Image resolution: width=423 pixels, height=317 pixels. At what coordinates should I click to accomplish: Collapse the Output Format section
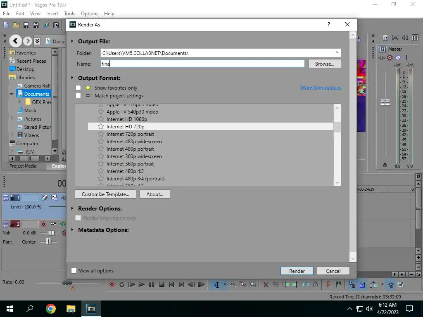pos(72,78)
